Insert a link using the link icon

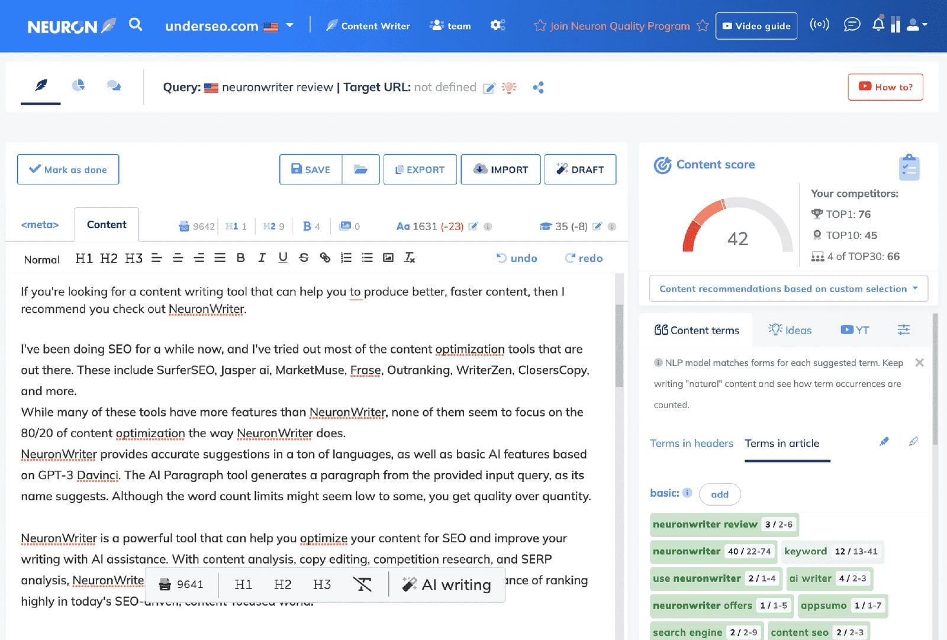pyautogui.click(x=325, y=258)
